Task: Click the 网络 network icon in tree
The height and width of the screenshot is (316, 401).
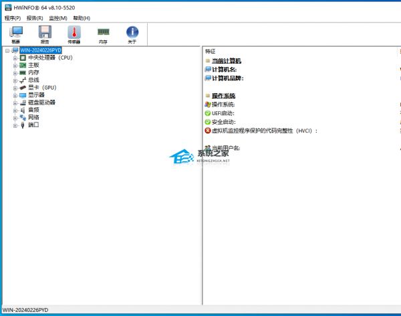Action: coord(23,117)
